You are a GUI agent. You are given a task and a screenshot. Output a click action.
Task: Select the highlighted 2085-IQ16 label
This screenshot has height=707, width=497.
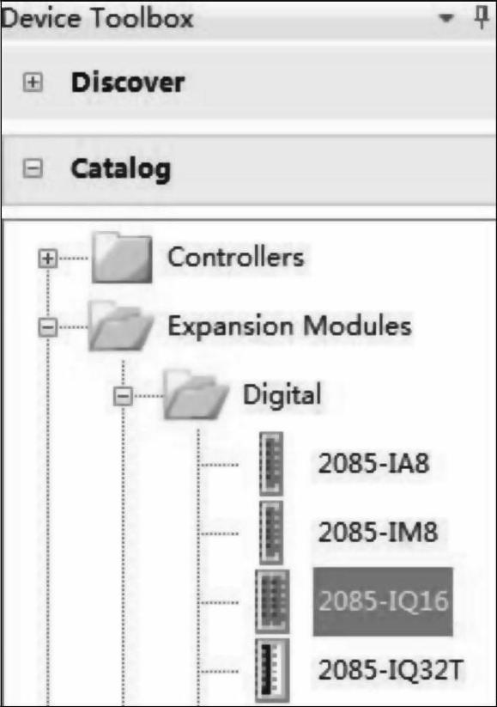[x=383, y=601]
